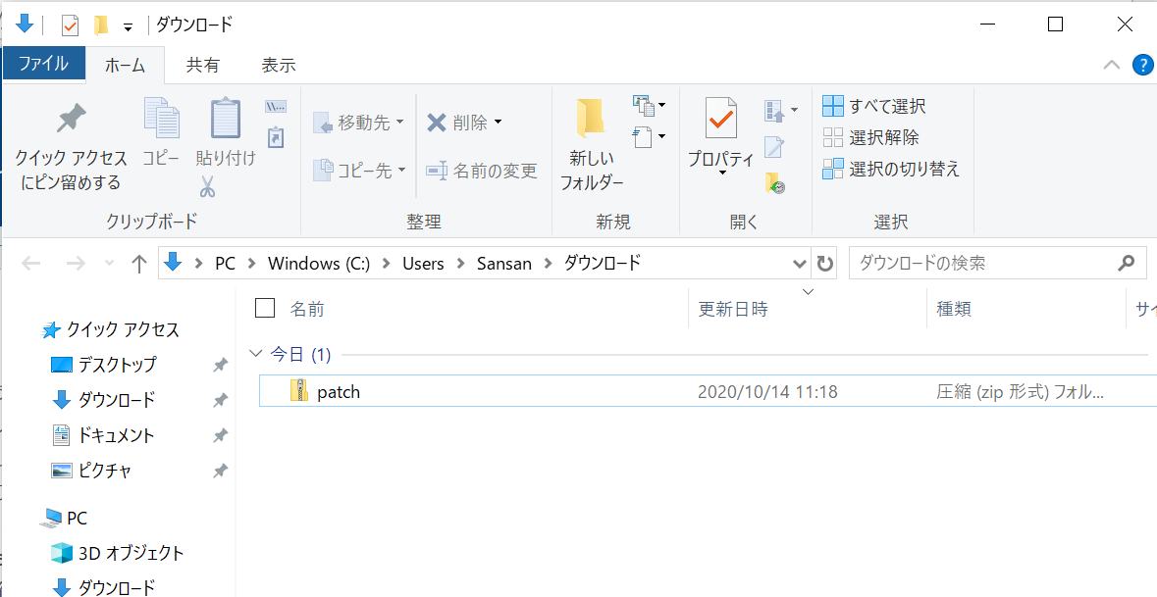Open the Recent locations dropdown arrow
1157x597 pixels.
click(x=109, y=264)
